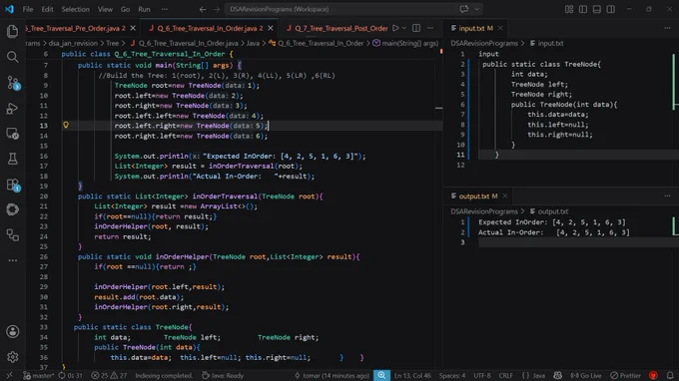679x381 pixels.
Task: Open the Edit menu
Action: pos(47,9)
